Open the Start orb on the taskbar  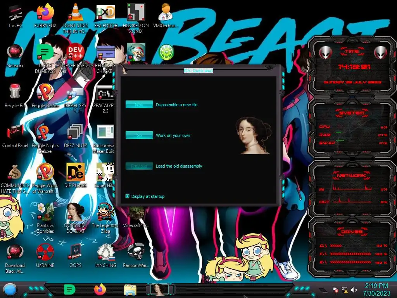pos(10,290)
